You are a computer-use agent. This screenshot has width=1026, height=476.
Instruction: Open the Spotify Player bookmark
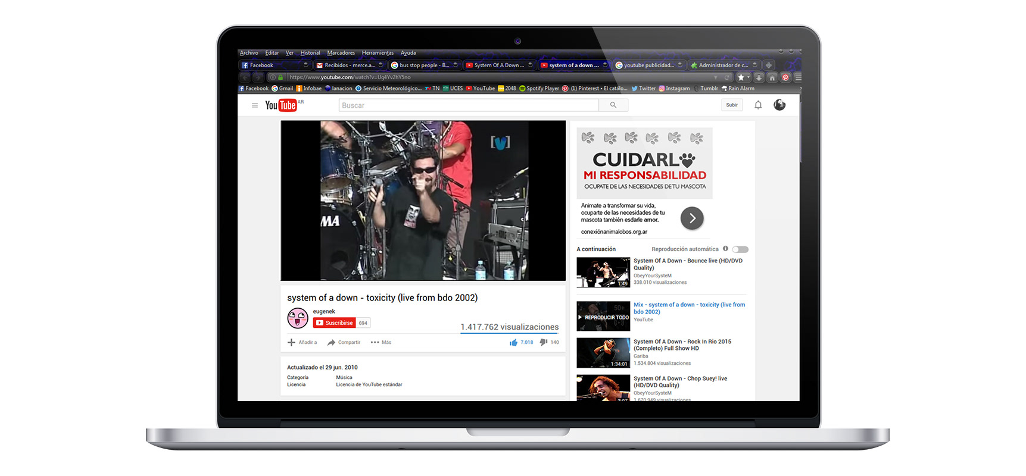pyautogui.click(x=539, y=89)
